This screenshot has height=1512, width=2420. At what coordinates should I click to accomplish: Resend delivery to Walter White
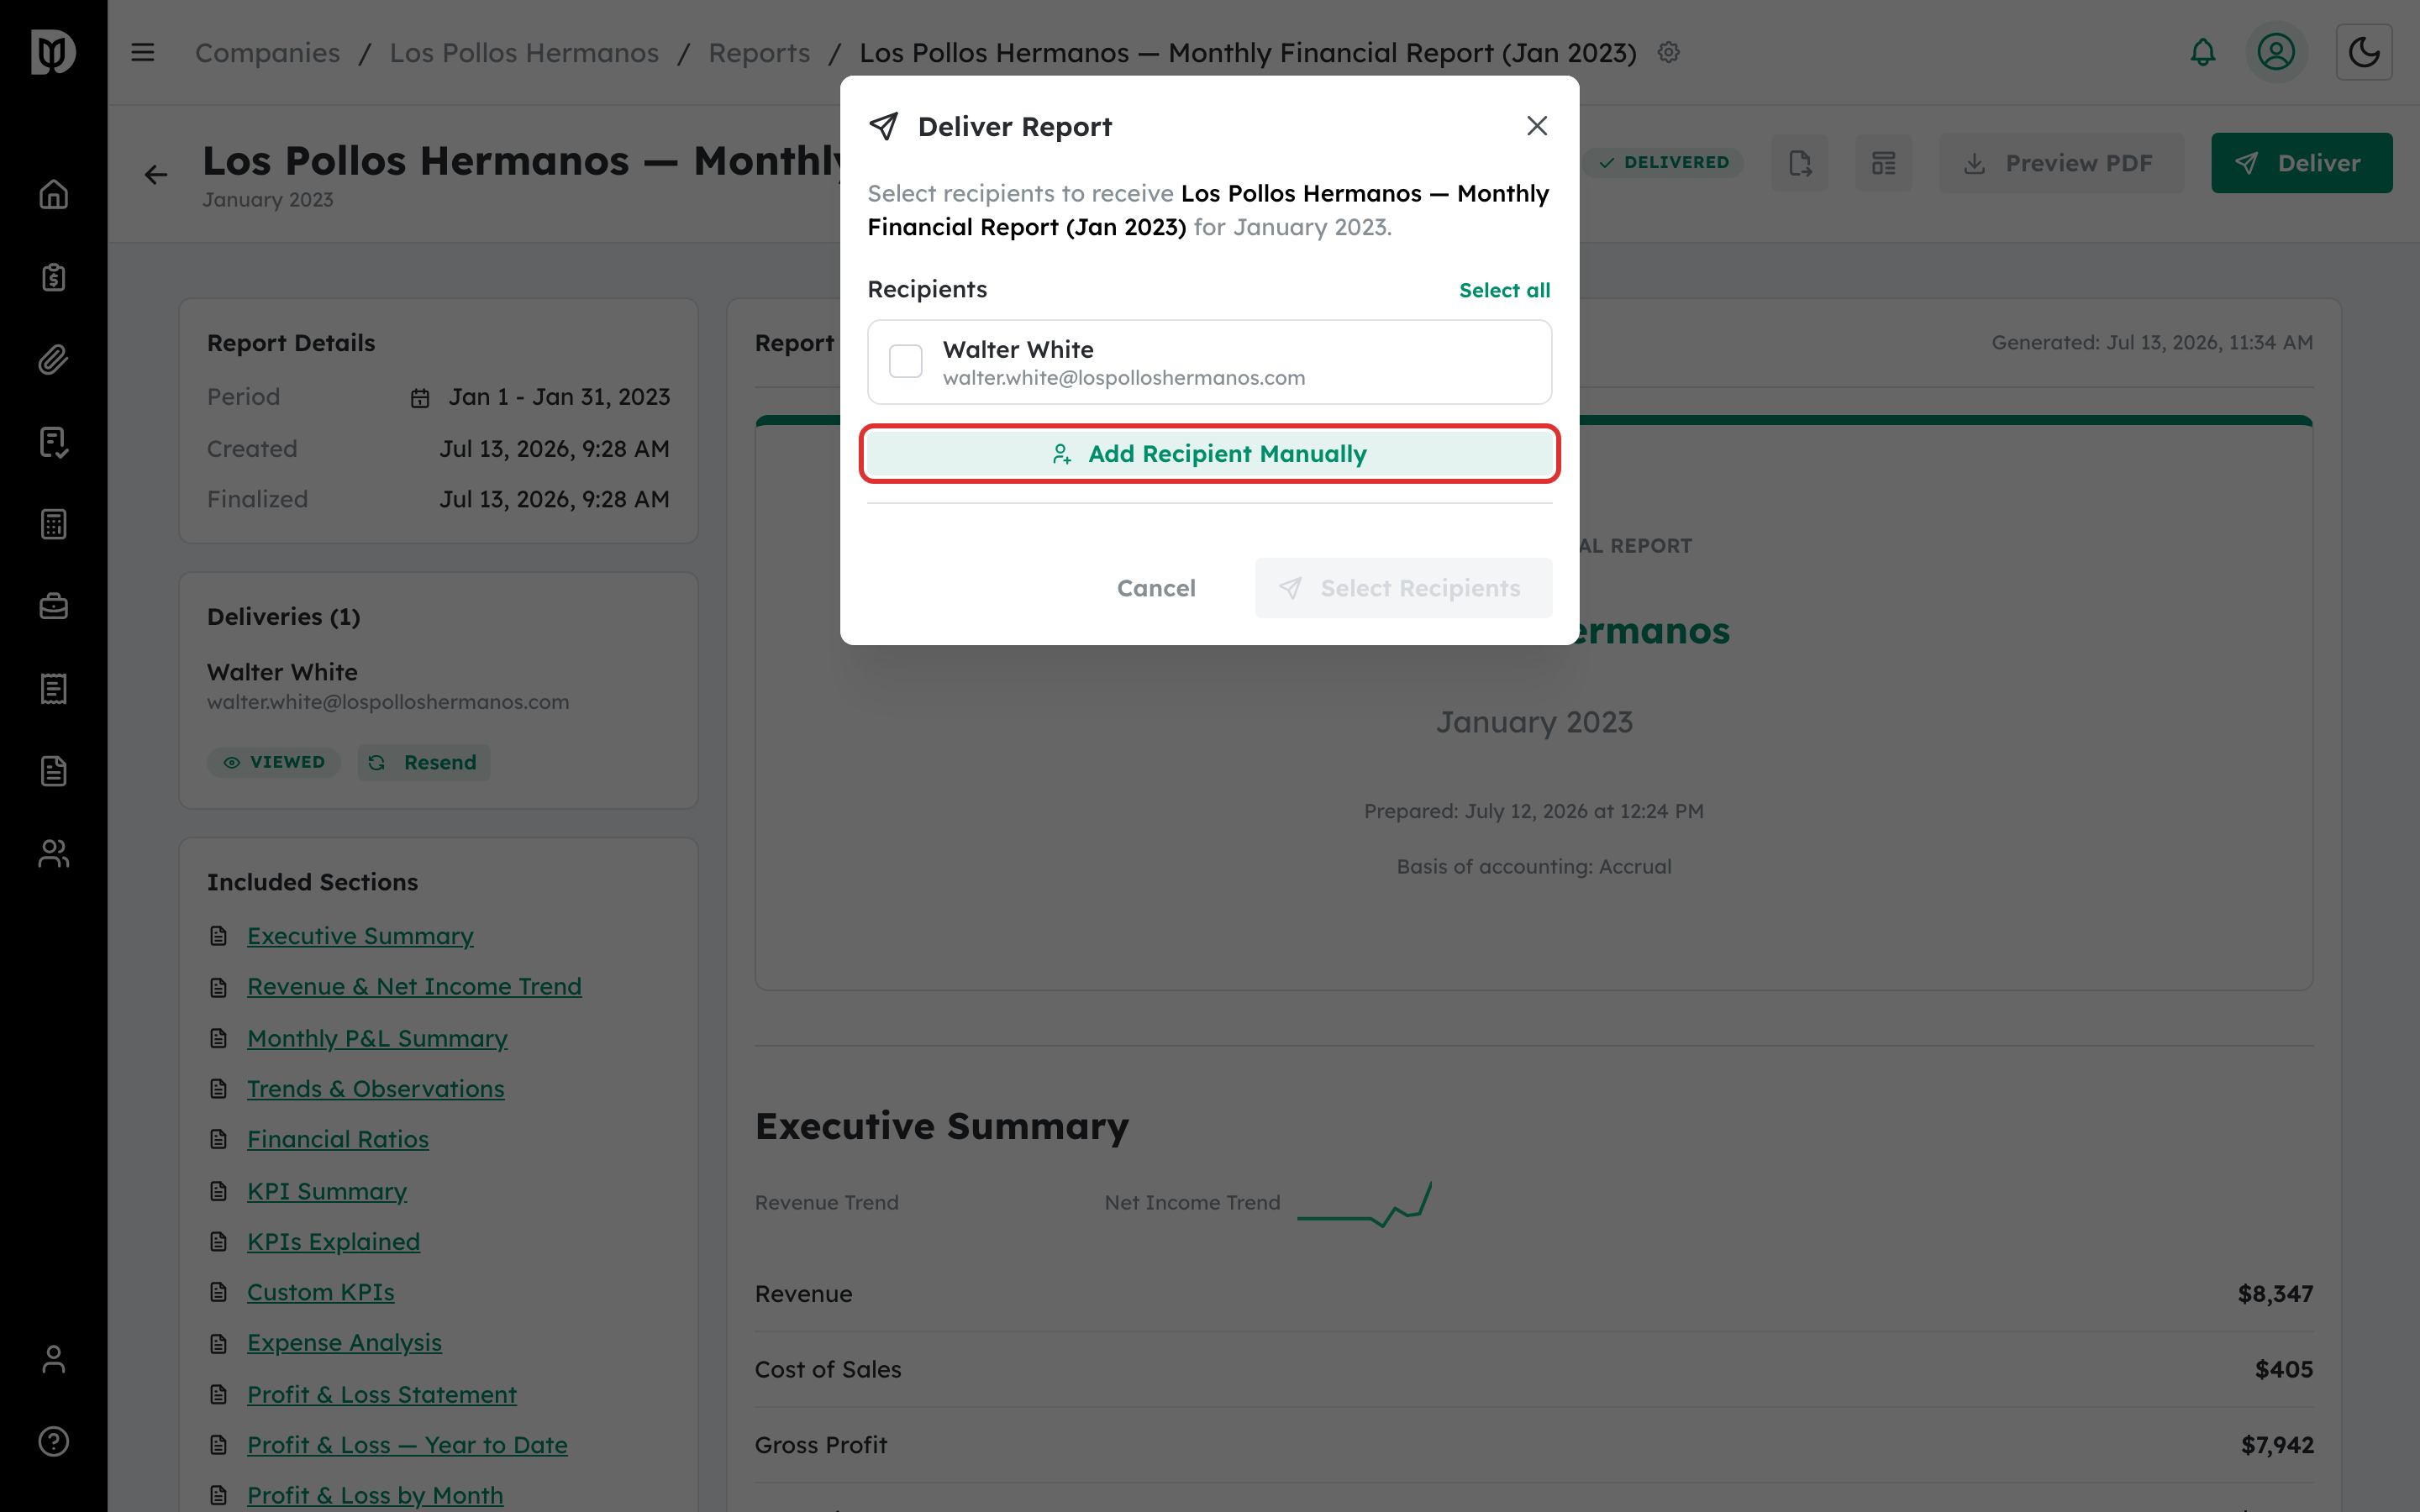point(424,762)
